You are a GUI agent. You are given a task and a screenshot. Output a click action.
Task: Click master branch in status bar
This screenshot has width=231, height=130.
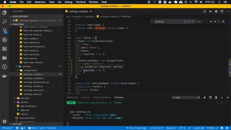[x=8, y=128]
